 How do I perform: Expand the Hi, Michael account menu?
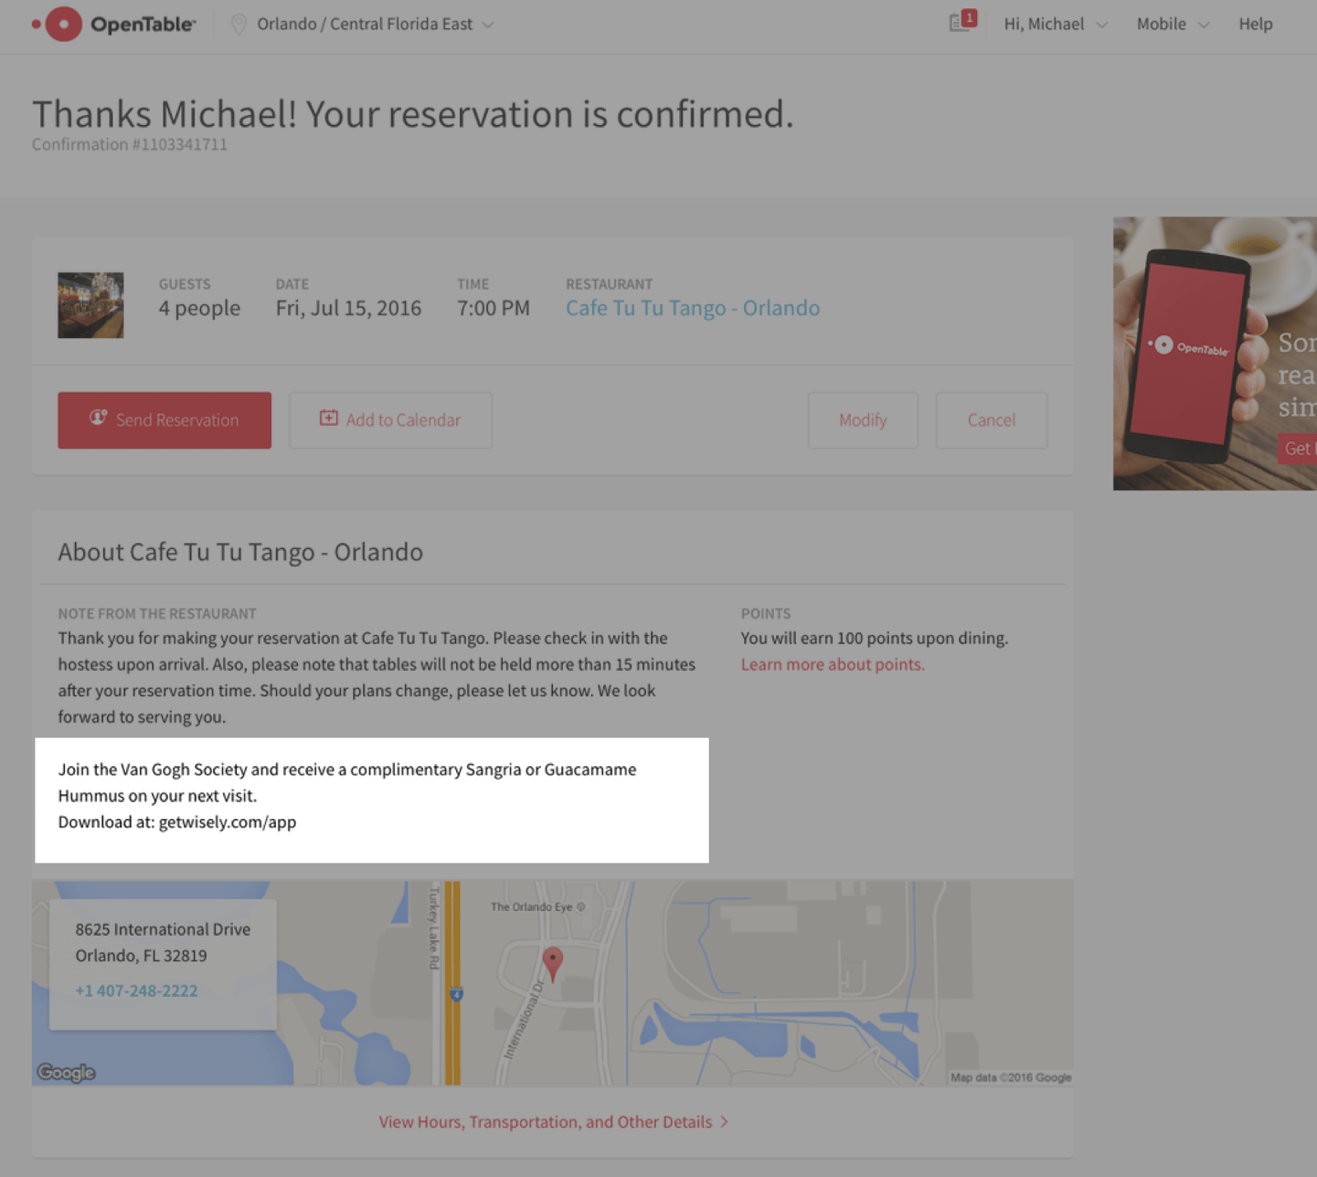(1054, 24)
